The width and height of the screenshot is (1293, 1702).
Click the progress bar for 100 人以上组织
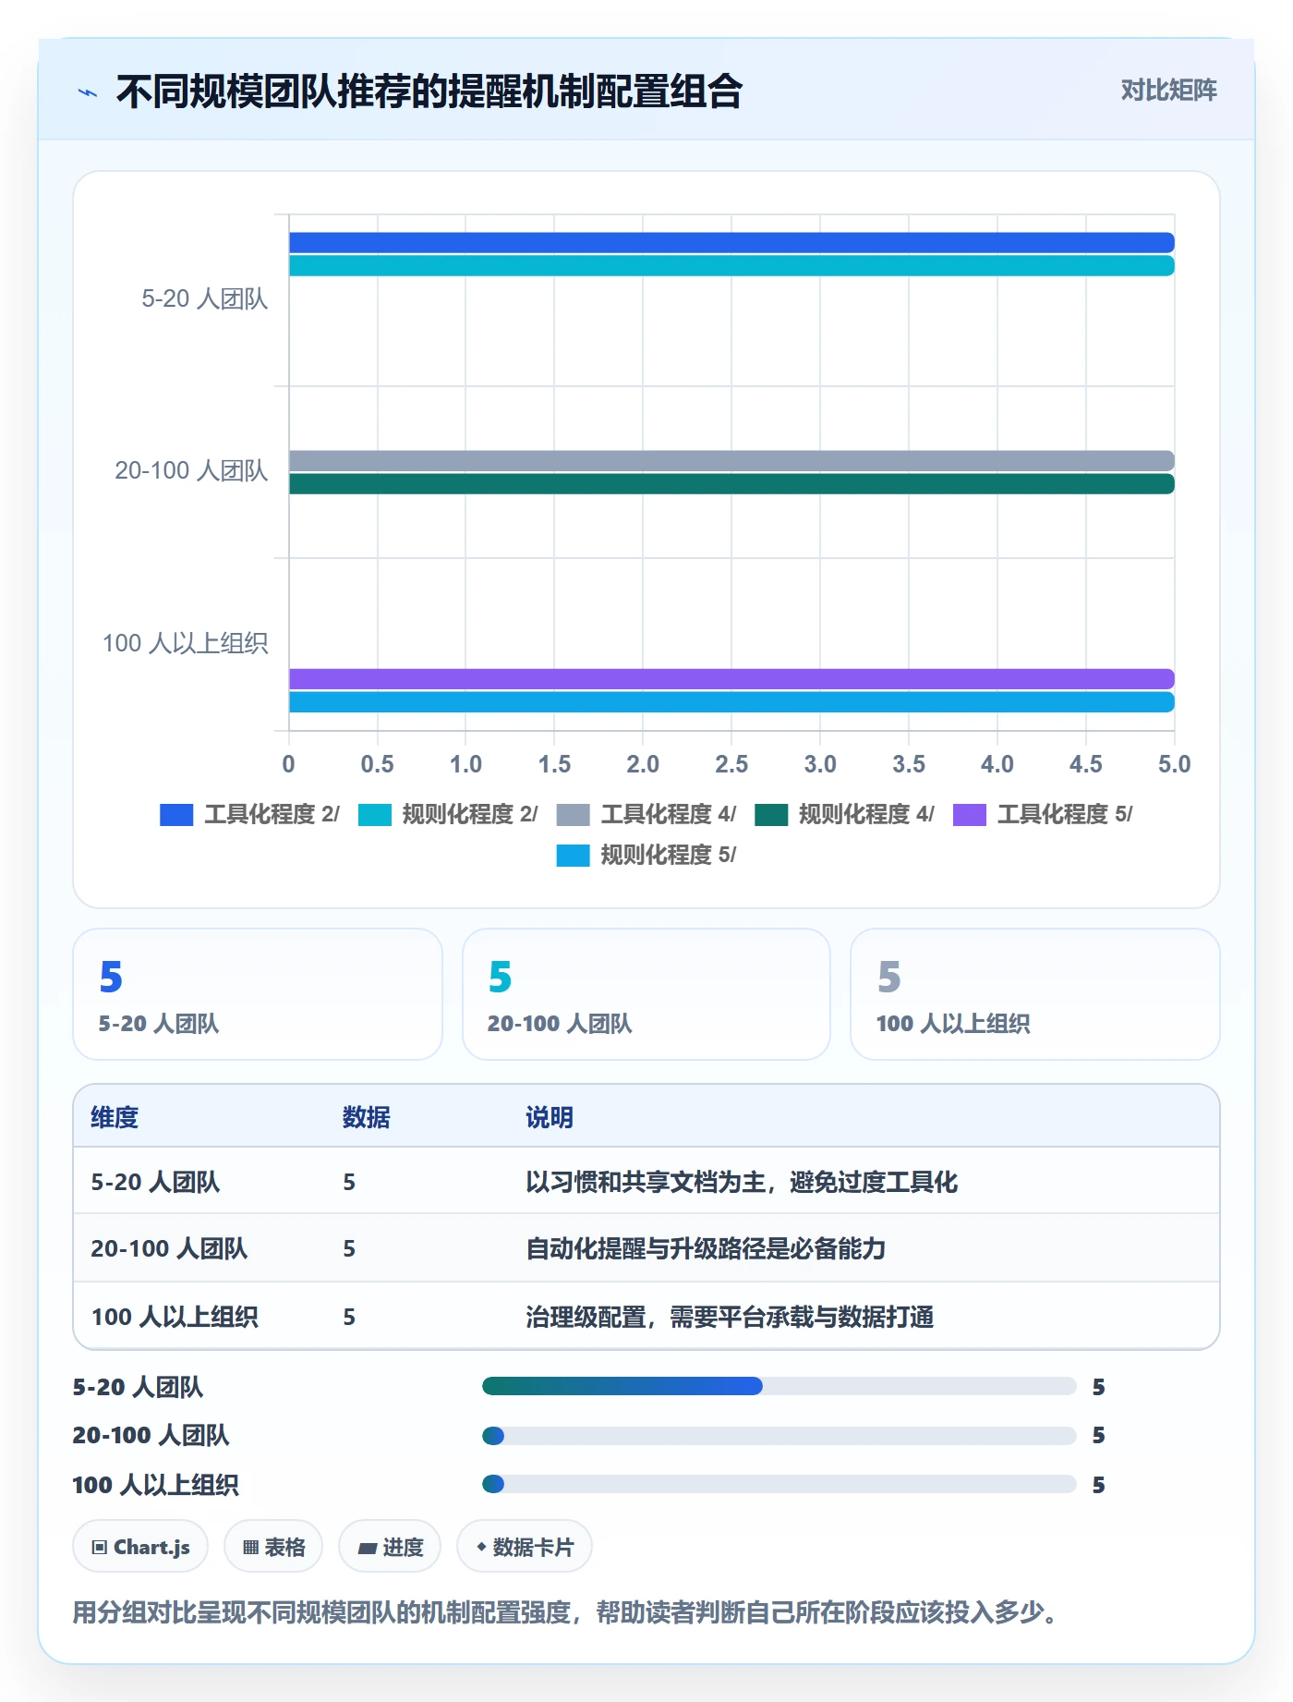tap(779, 1484)
